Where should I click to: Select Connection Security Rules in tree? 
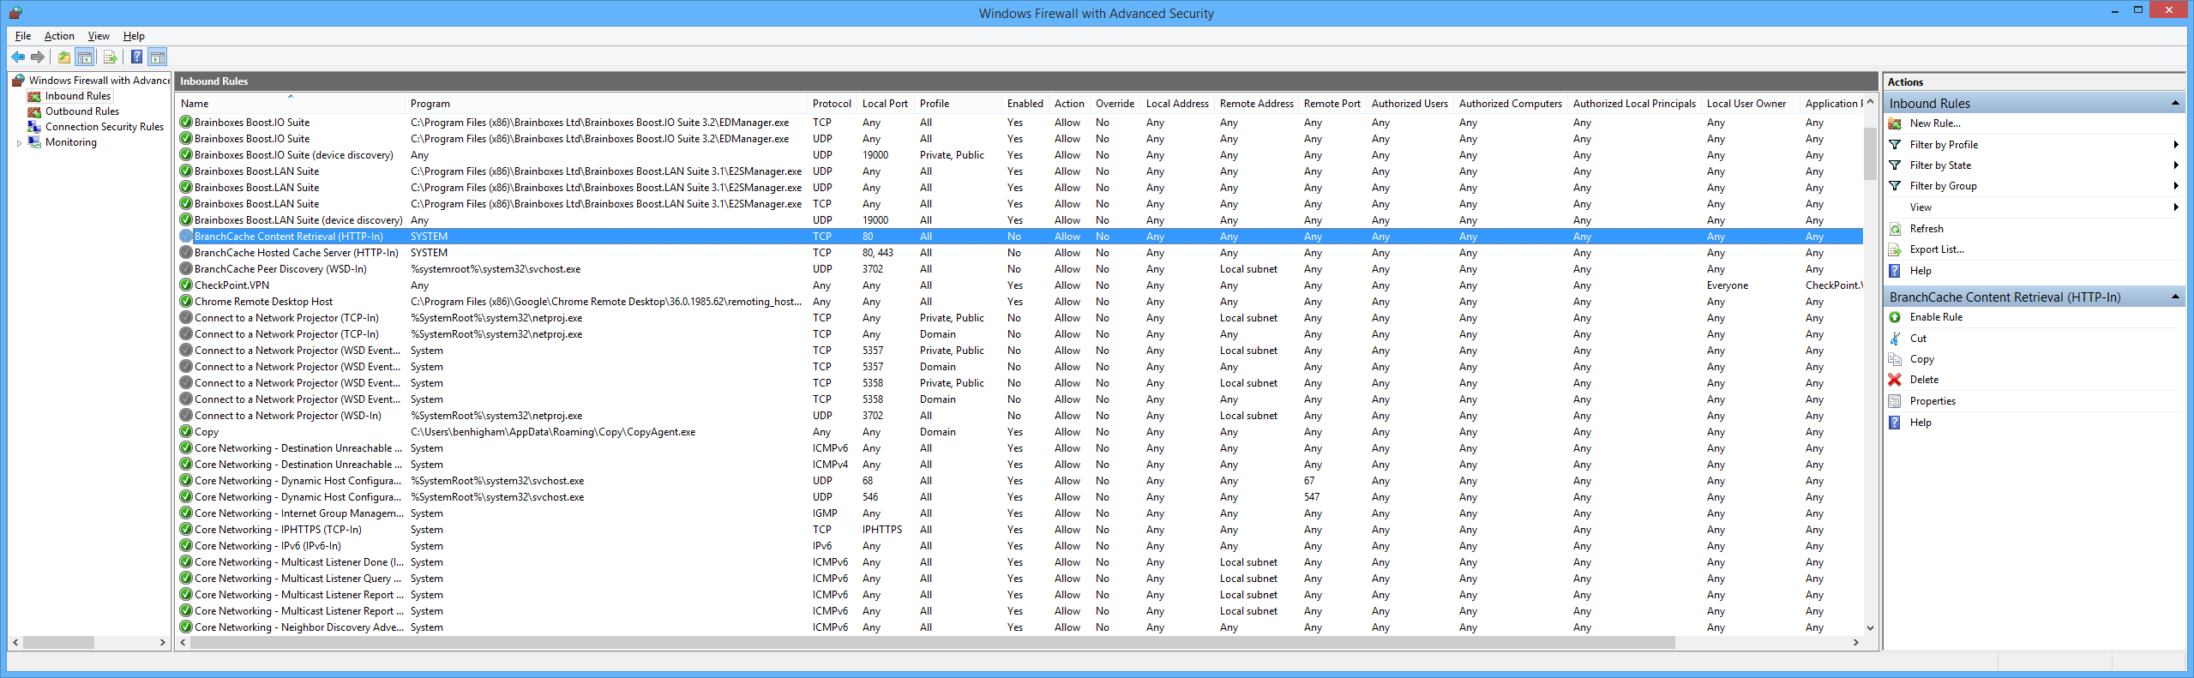105,127
